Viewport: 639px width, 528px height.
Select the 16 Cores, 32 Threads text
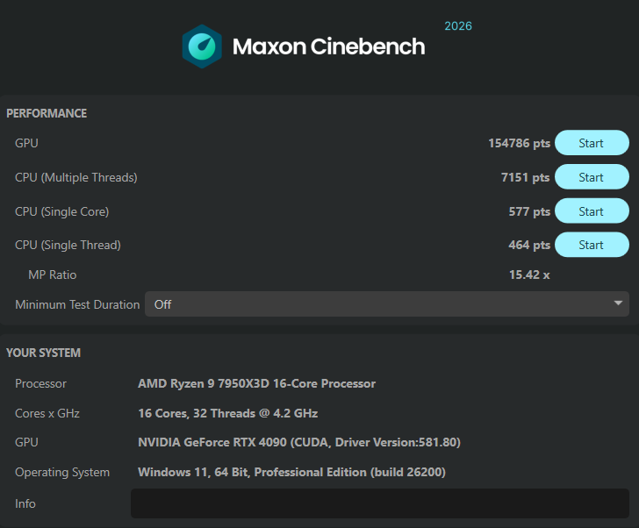click(x=228, y=413)
